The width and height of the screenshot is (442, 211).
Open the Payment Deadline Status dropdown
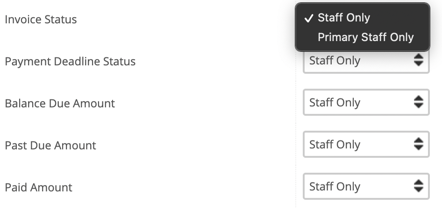click(x=366, y=61)
